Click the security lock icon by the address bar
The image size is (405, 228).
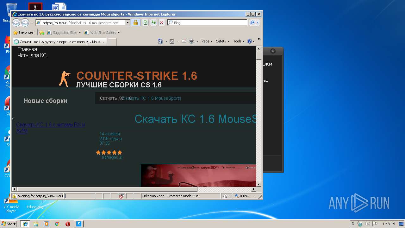click(x=135, y=23)
